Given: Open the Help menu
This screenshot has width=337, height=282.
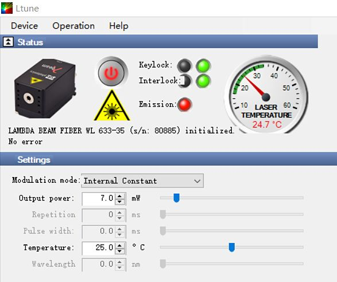Looking at the screenshot, I should pos(119,26).
